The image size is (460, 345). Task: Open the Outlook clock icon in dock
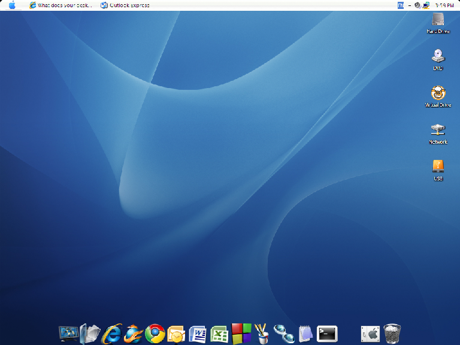[176, 334]
